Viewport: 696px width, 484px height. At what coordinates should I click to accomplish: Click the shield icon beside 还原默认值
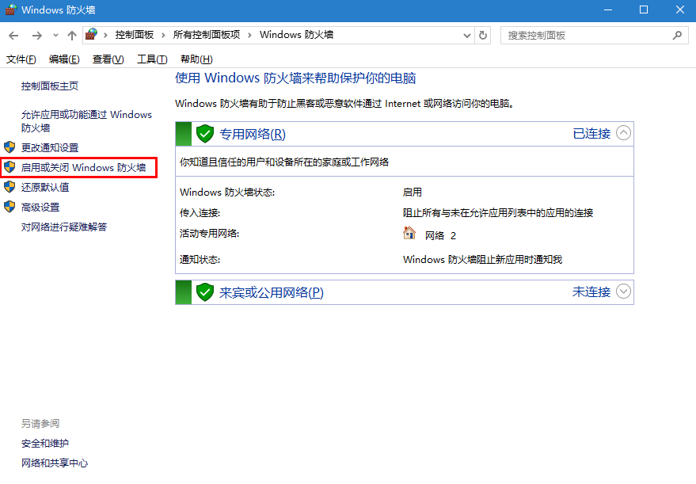10,188
